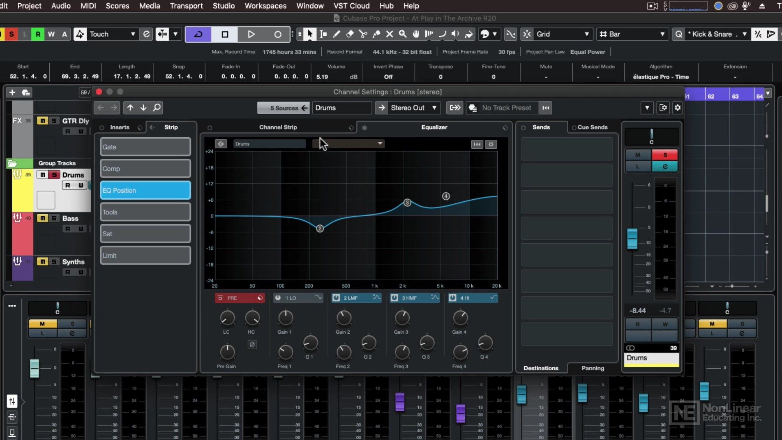Toggle band 2 LMF power button
782x440 pixels.
(x=336, y=298)
